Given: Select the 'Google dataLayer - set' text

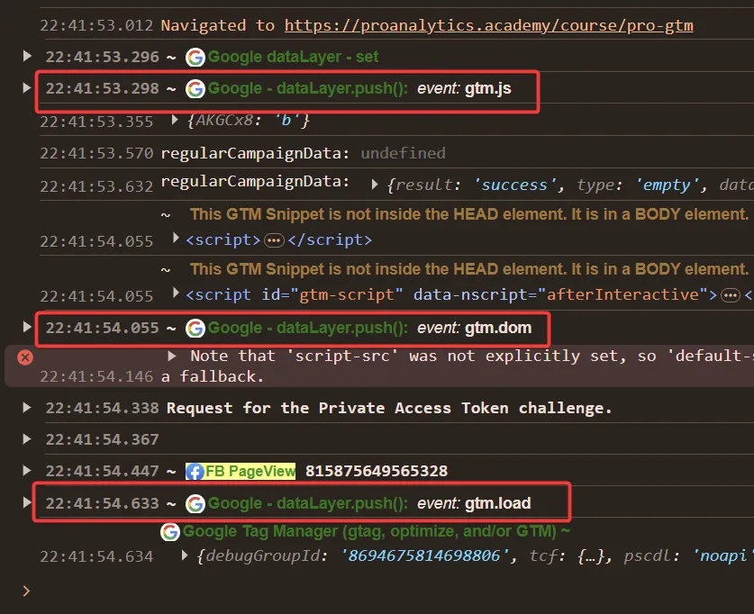Looking at the screenshot, I should coord(294,57).
